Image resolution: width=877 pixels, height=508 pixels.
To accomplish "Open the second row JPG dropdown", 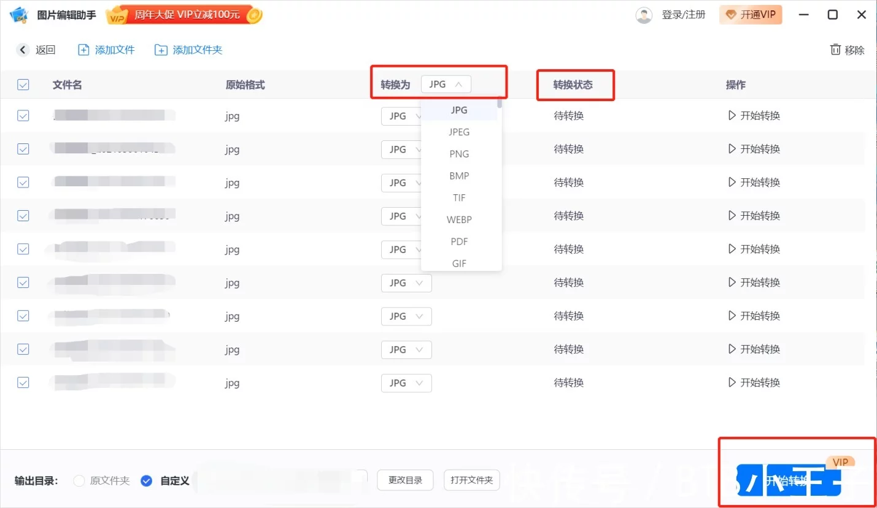I will pos(401,149).
